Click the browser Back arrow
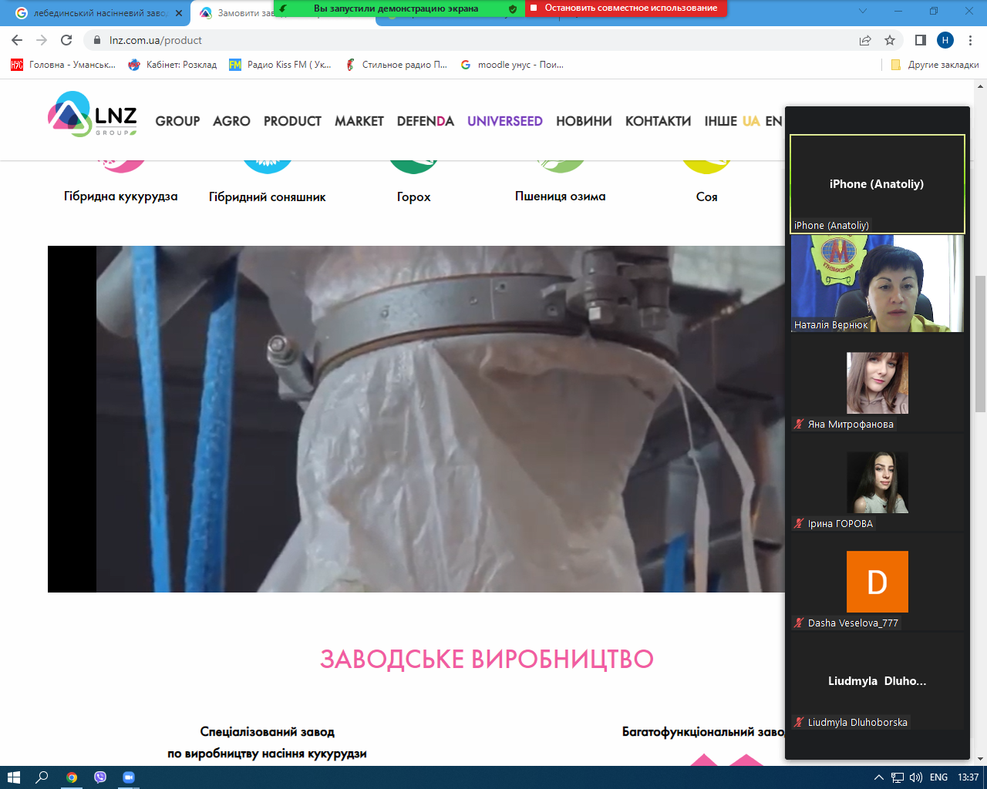 [x=17, y=40]
